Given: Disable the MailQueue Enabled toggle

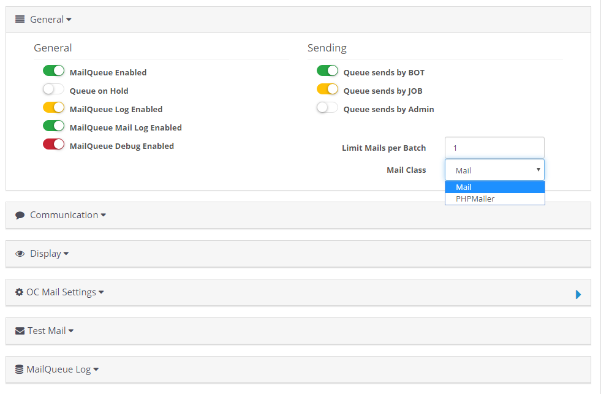Looking at the screenshot, I should pos(54,71).
